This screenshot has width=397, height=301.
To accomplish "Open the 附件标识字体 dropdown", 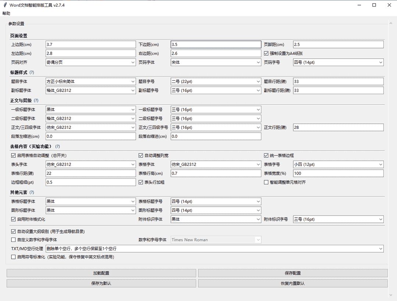I will tap(216, 219).
